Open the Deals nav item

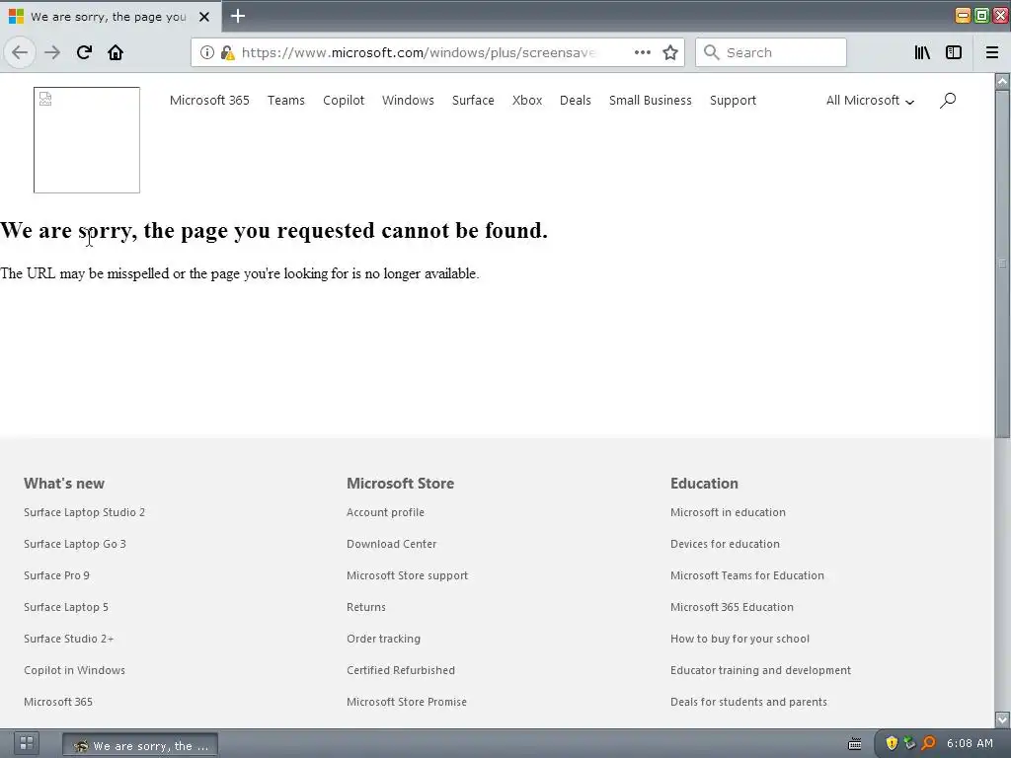coord(576,101)
